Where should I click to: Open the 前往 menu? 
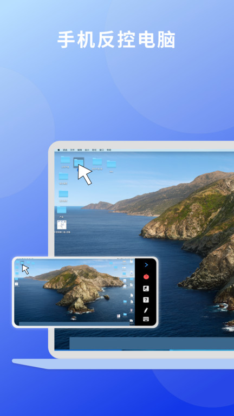[94, 150]
